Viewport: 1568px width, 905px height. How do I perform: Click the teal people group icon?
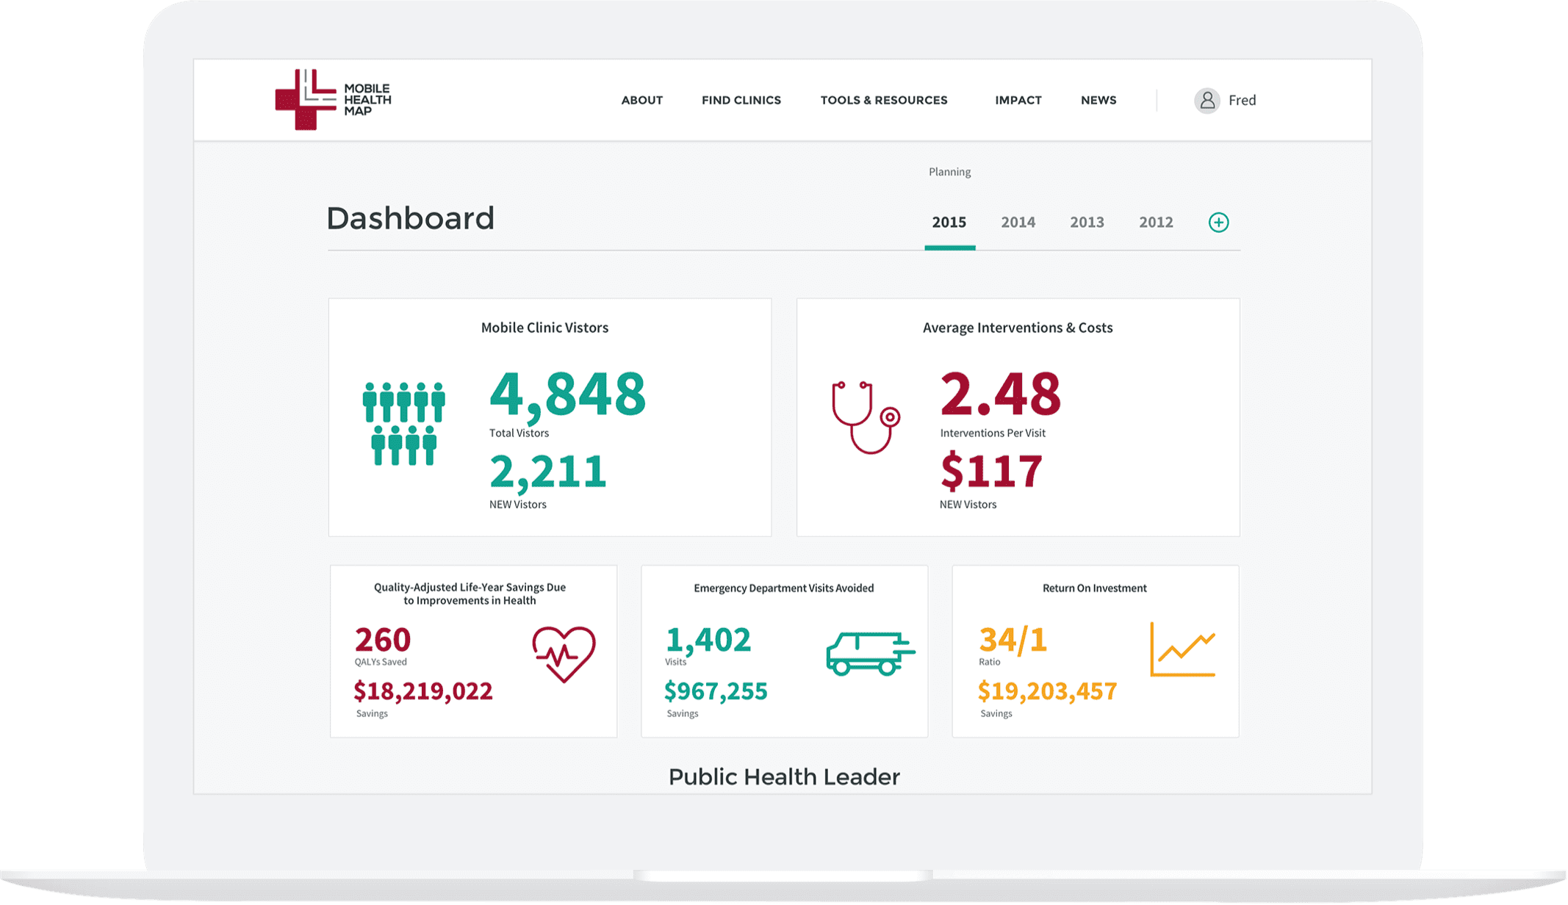coord(403,424)
